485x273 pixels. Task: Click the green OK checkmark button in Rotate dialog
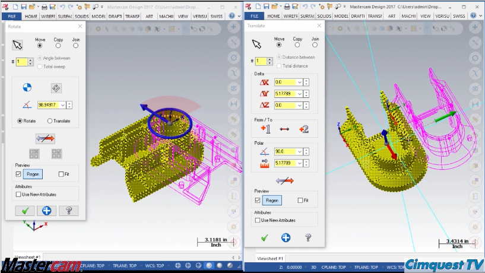[25, 211]
